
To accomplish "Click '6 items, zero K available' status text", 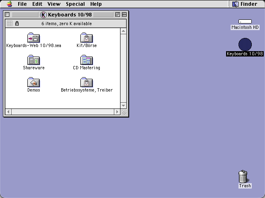I will [x=67, y=24].
